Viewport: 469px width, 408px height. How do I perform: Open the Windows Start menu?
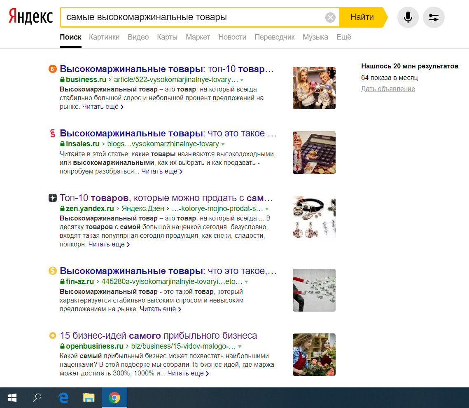12,398
